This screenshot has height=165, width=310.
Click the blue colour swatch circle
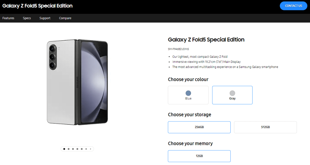point(188,93)
